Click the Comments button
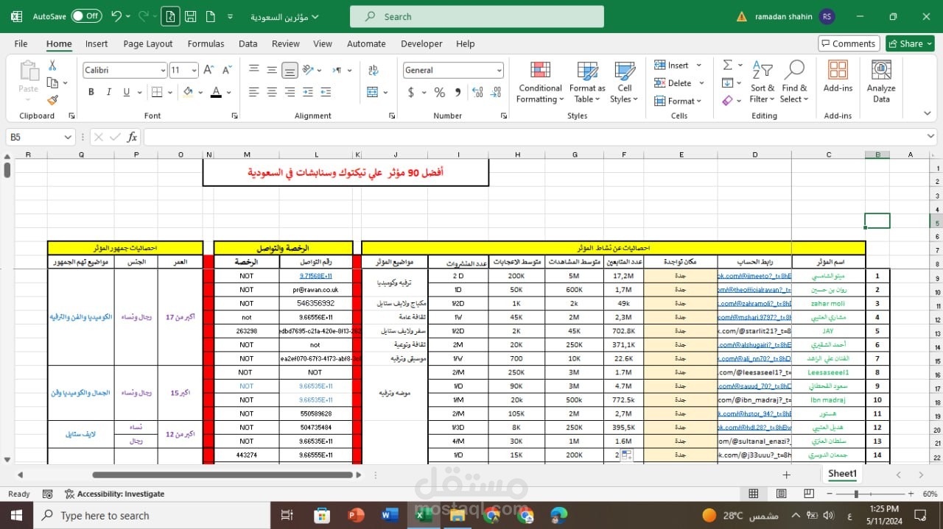 [x=849, y=43]
